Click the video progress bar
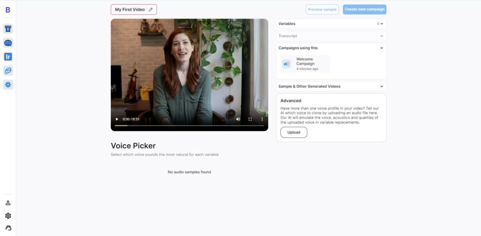The height and width of the screenshot is (236, 481). [189, 125]
